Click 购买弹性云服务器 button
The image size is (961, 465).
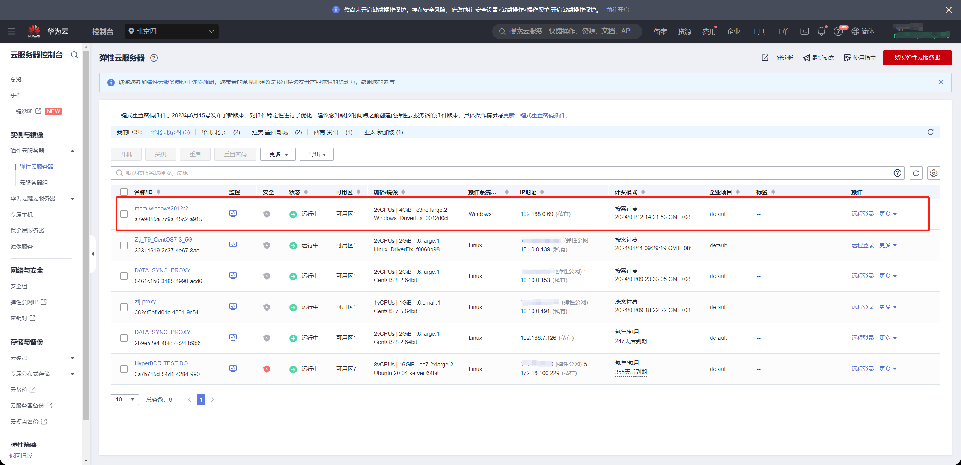917,58
